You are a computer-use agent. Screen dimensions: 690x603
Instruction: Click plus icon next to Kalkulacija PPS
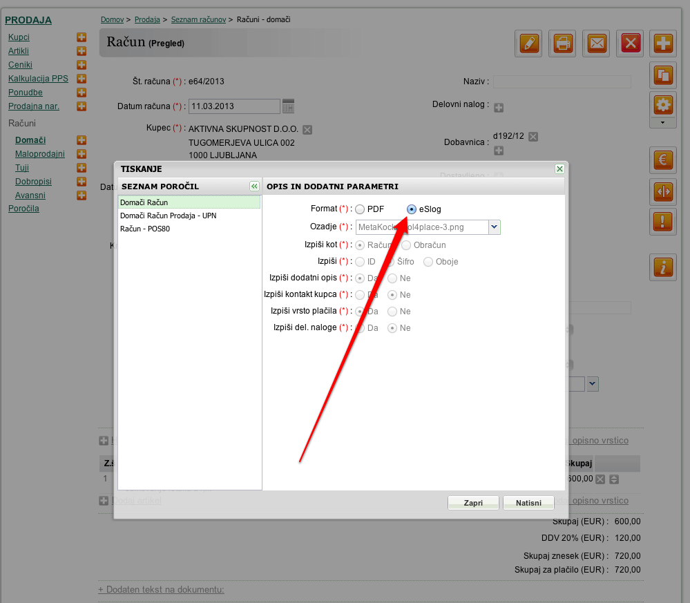tap(82, 78)
